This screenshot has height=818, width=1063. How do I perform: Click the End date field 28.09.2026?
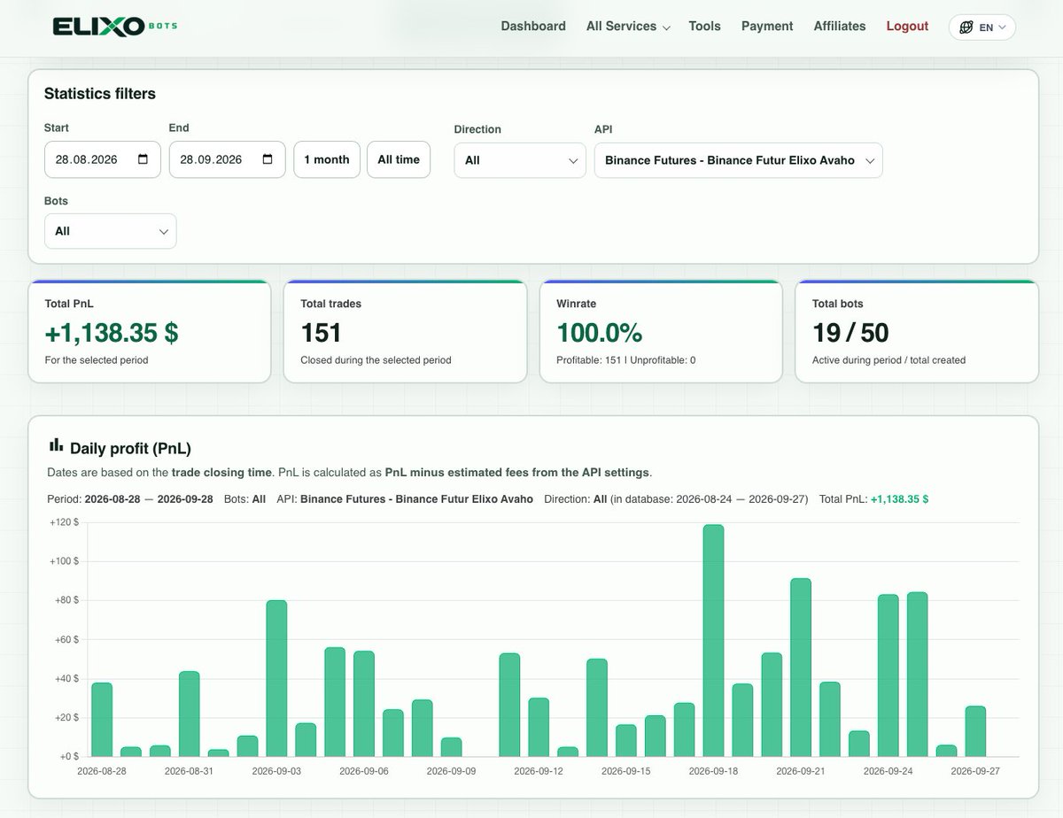tap(228, 159)
